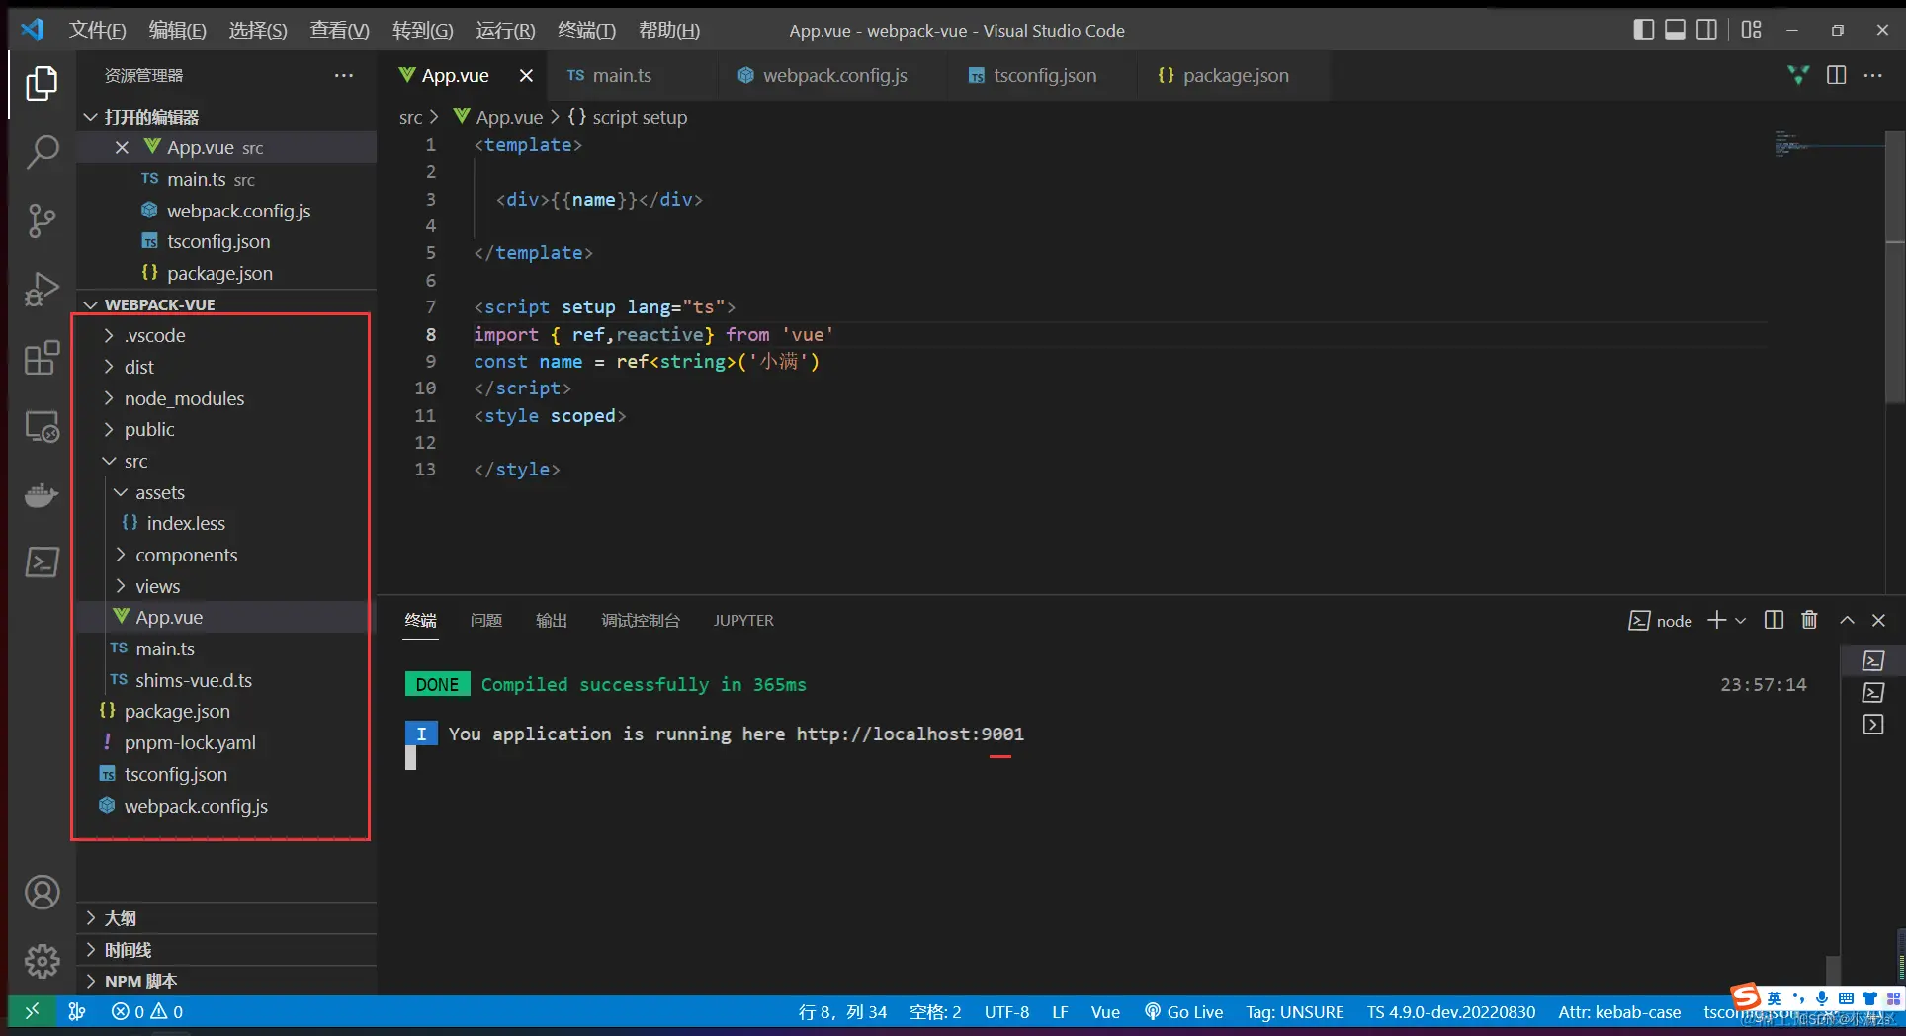Toggle the primary sidebar layout button

click(1643, 30)
